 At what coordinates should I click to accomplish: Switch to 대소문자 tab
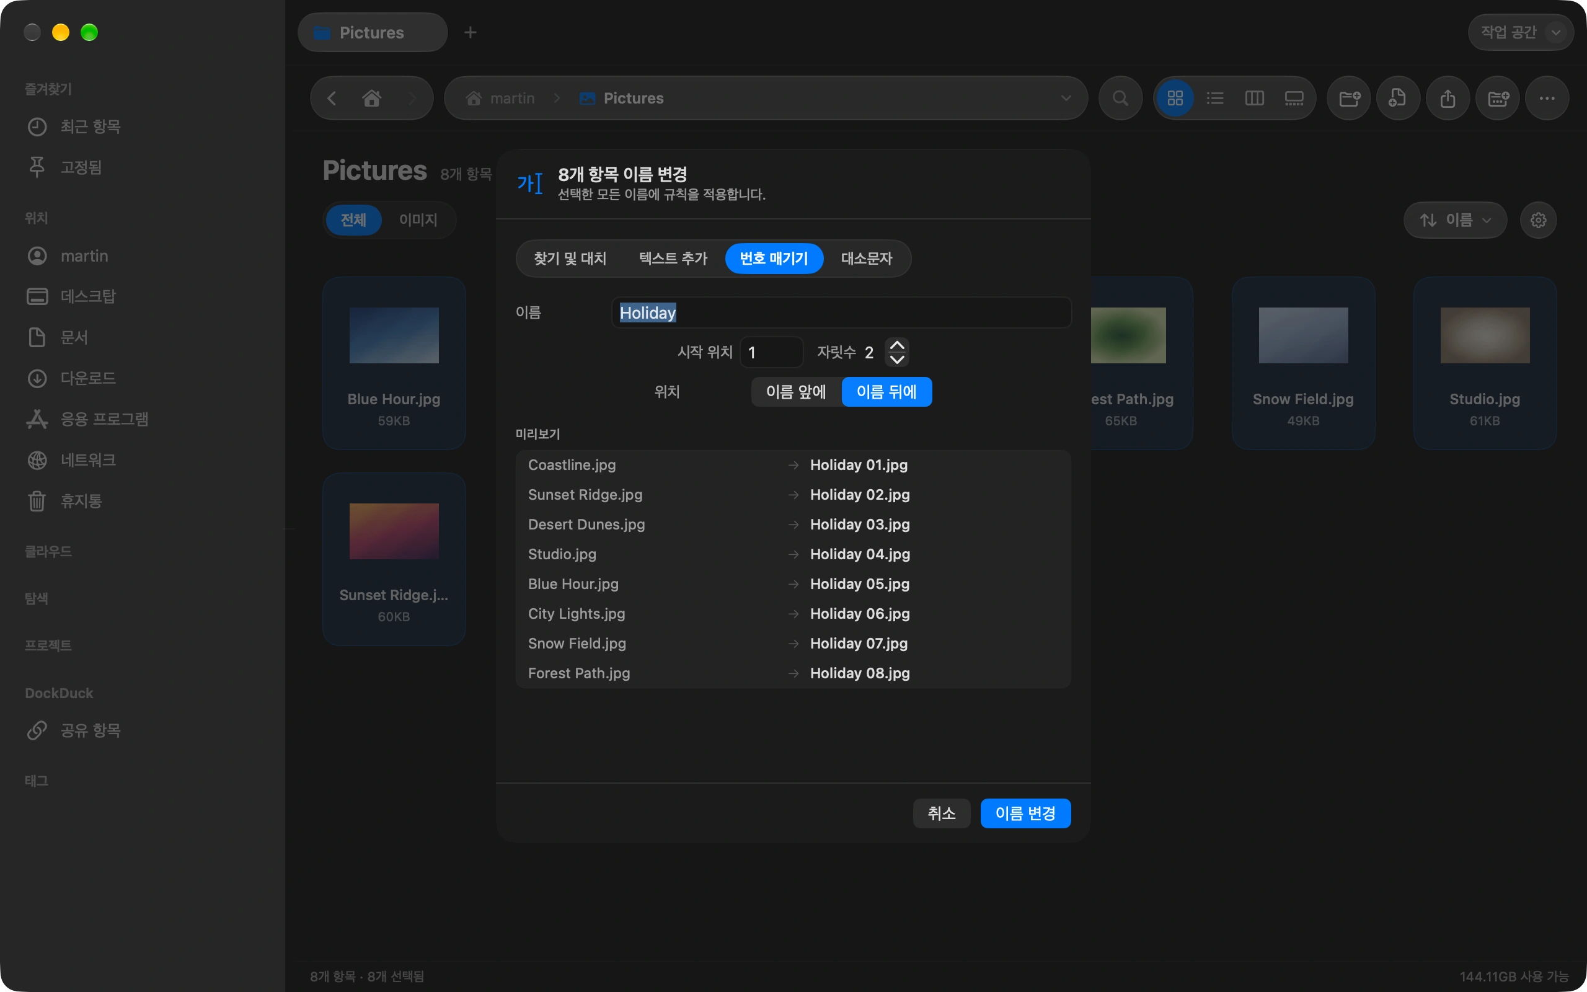click(x=867, y=259)
